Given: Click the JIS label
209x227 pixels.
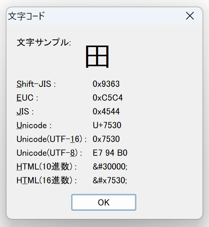Looking at the screenshot, I should click(25, 111).
